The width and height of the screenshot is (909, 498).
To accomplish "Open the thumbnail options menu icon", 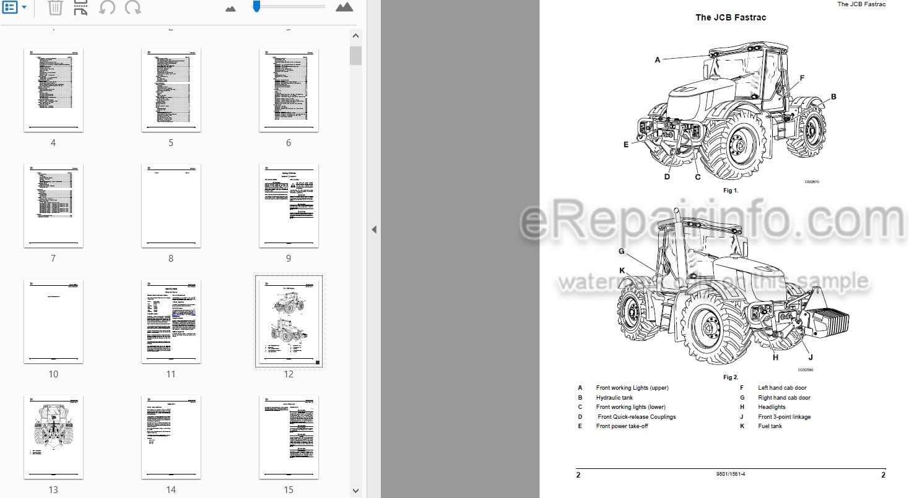I will point(11,7).
